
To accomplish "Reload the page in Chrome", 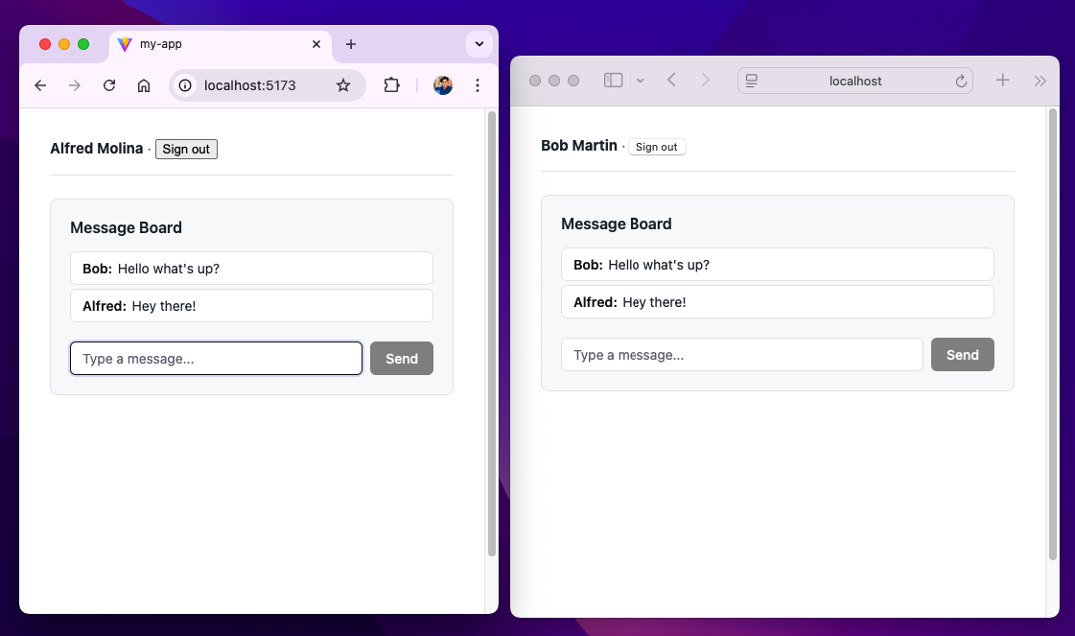I will (108, 85).
